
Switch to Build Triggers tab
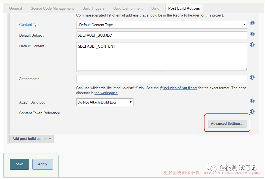click(x=93, y=9)
